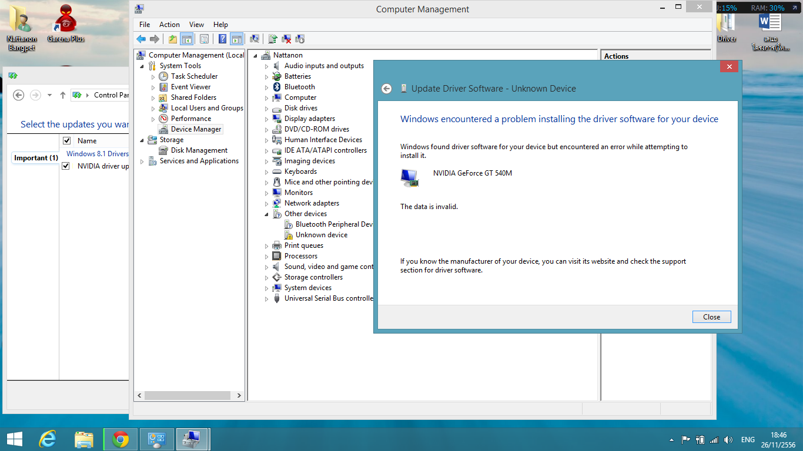Expand the Task Scheduler tree node
This screenshot has height=451, width=803.
pyautogui.click(x=153, y=77)
